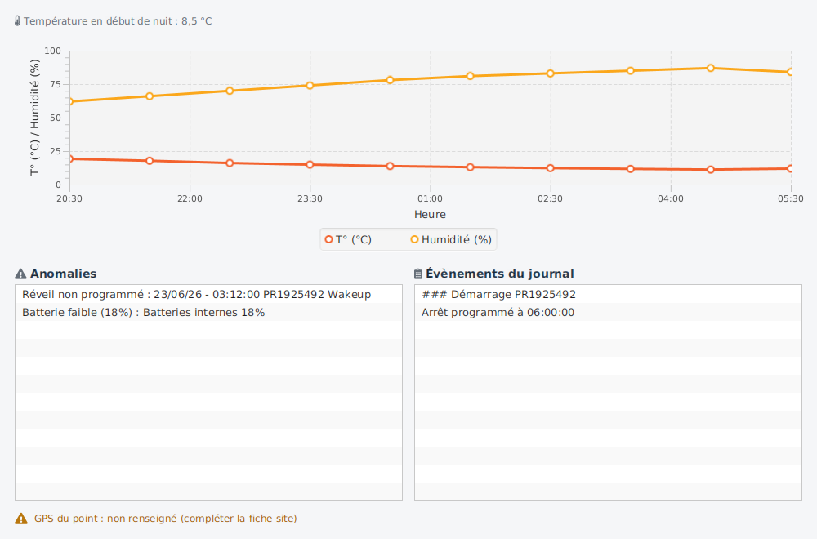This screenshot has height=539, width=817.
Task: Click the humidity data point at 23:30
Action: [310, 86]
